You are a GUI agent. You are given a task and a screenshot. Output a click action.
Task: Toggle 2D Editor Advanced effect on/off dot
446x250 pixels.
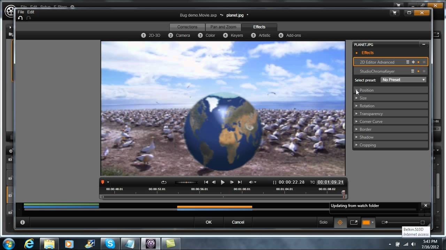(x=418, y=62)
